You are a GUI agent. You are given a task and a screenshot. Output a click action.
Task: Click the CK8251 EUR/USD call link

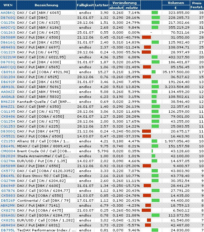point(8,220)
